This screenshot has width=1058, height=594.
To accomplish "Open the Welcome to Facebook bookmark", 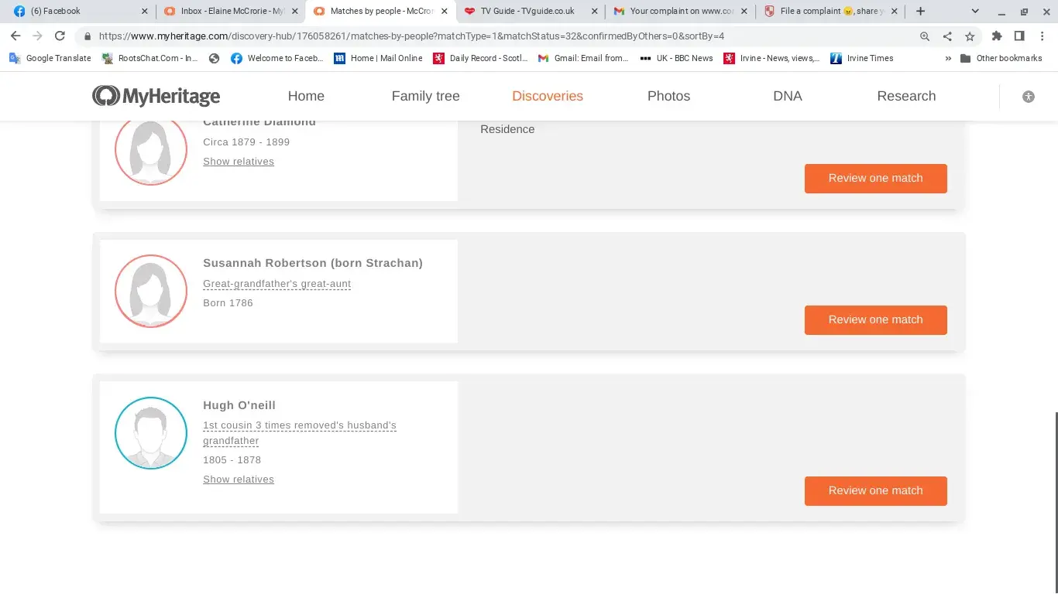I will [277, 58].
